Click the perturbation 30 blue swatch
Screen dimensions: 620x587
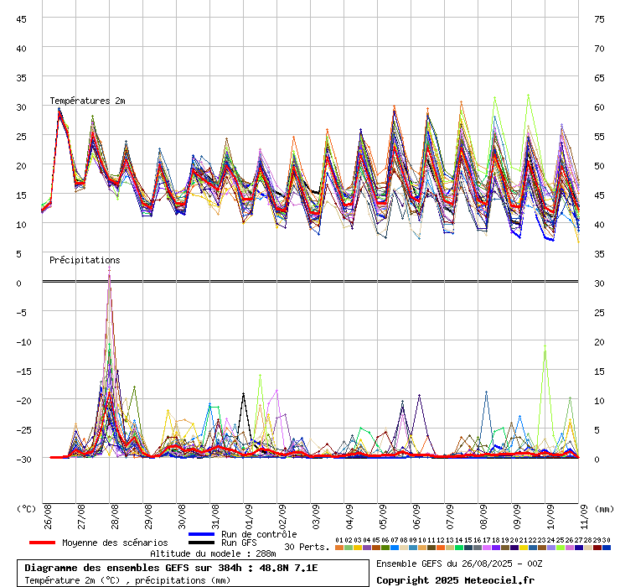[606, 548]
